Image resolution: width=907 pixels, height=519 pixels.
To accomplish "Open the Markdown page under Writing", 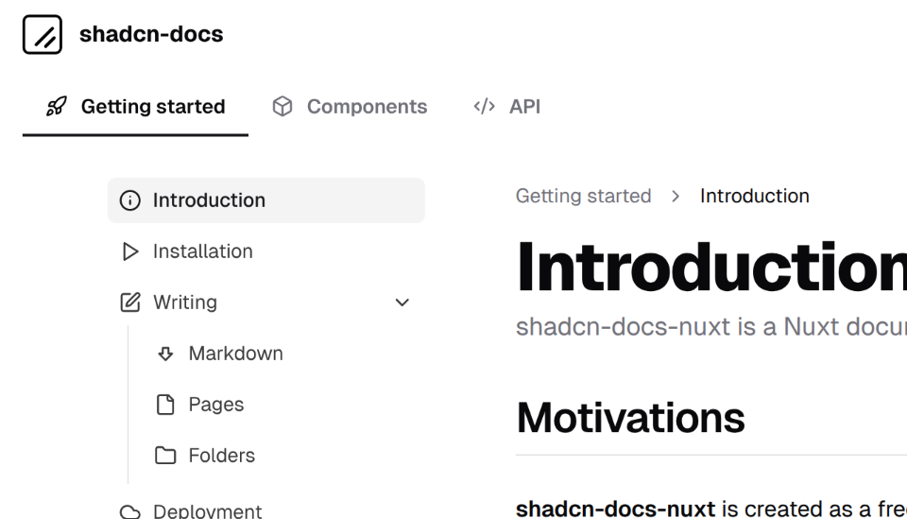I will [235, 354].
